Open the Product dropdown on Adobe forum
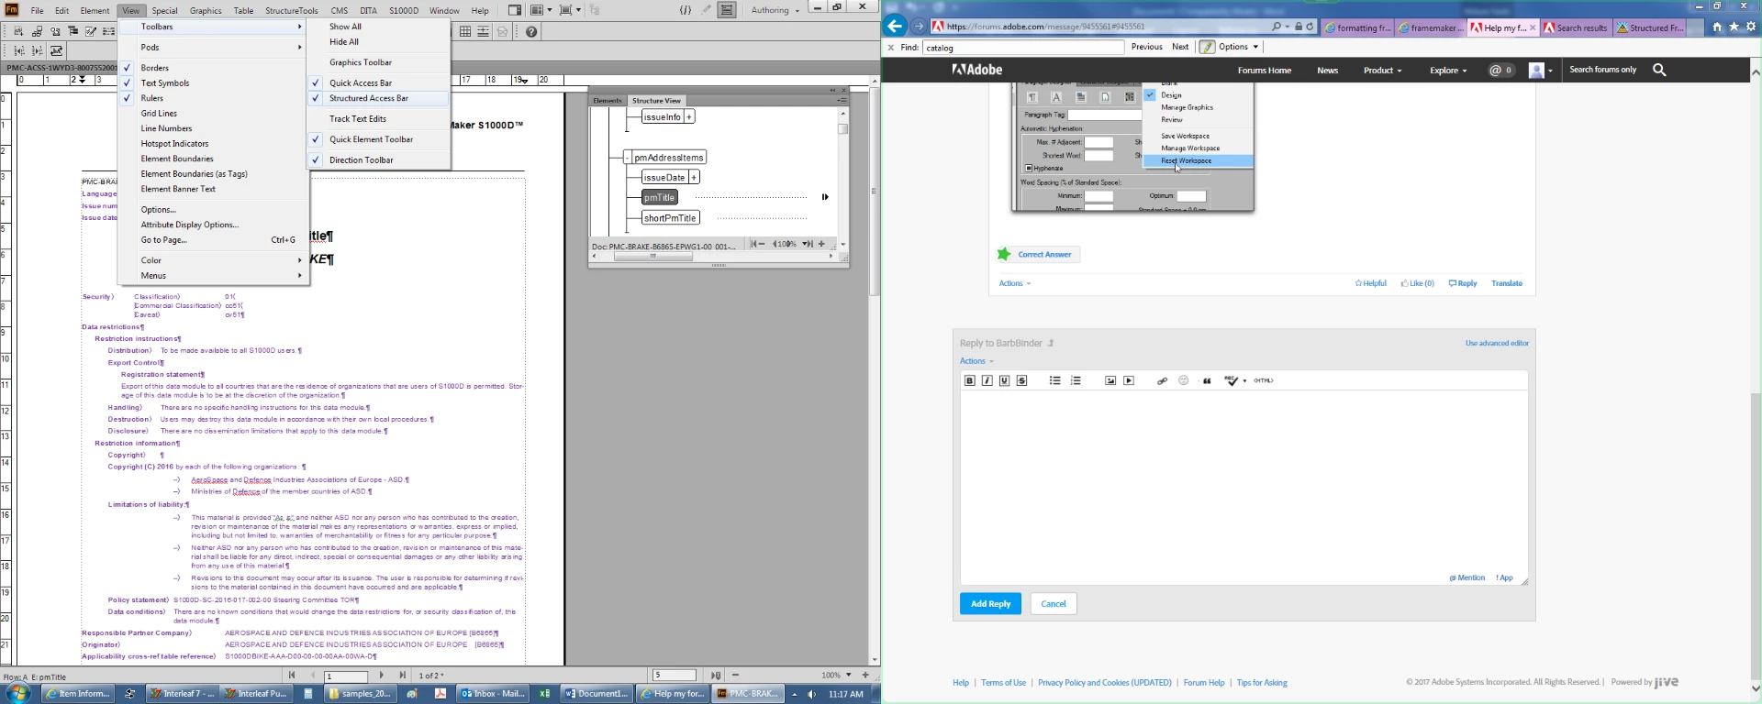Image resolution: width=1762 pixels, height=704 pixels. [x=1382, y=71]
